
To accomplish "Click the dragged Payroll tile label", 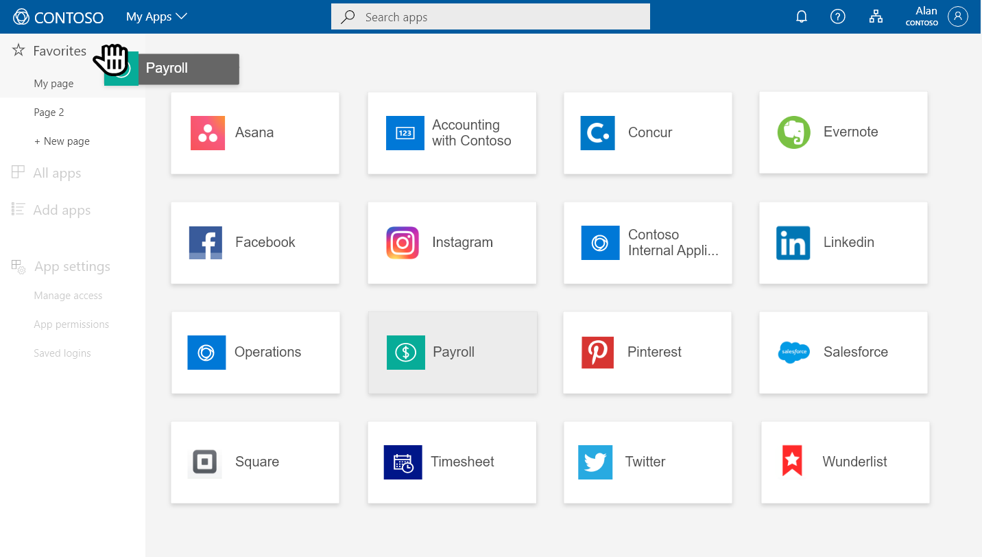I will coord(167,69).
